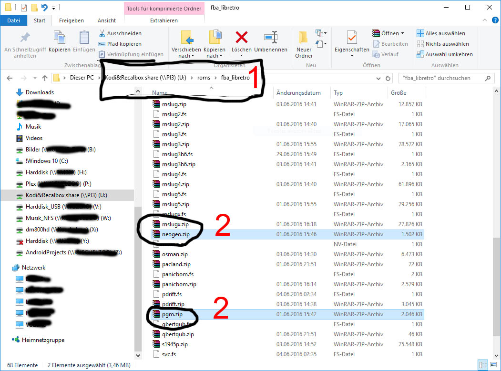Open the Kopieren nach dropdown

click(x=214, y=56)
